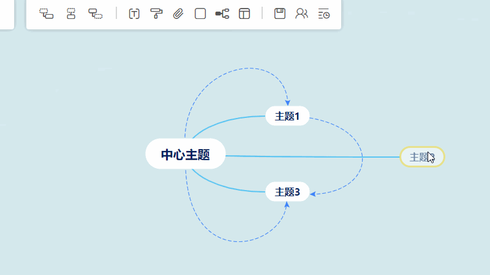Click the save floppy disk icon
490x275 pixels.
point(280,13)
